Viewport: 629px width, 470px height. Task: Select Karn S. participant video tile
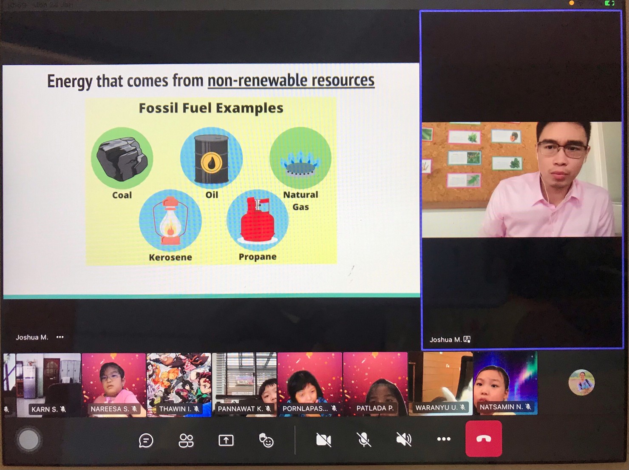tap(48, 385)
